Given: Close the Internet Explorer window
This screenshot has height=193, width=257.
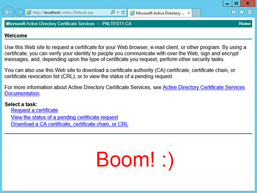Looking at the screenshot, I should [248, 3].
